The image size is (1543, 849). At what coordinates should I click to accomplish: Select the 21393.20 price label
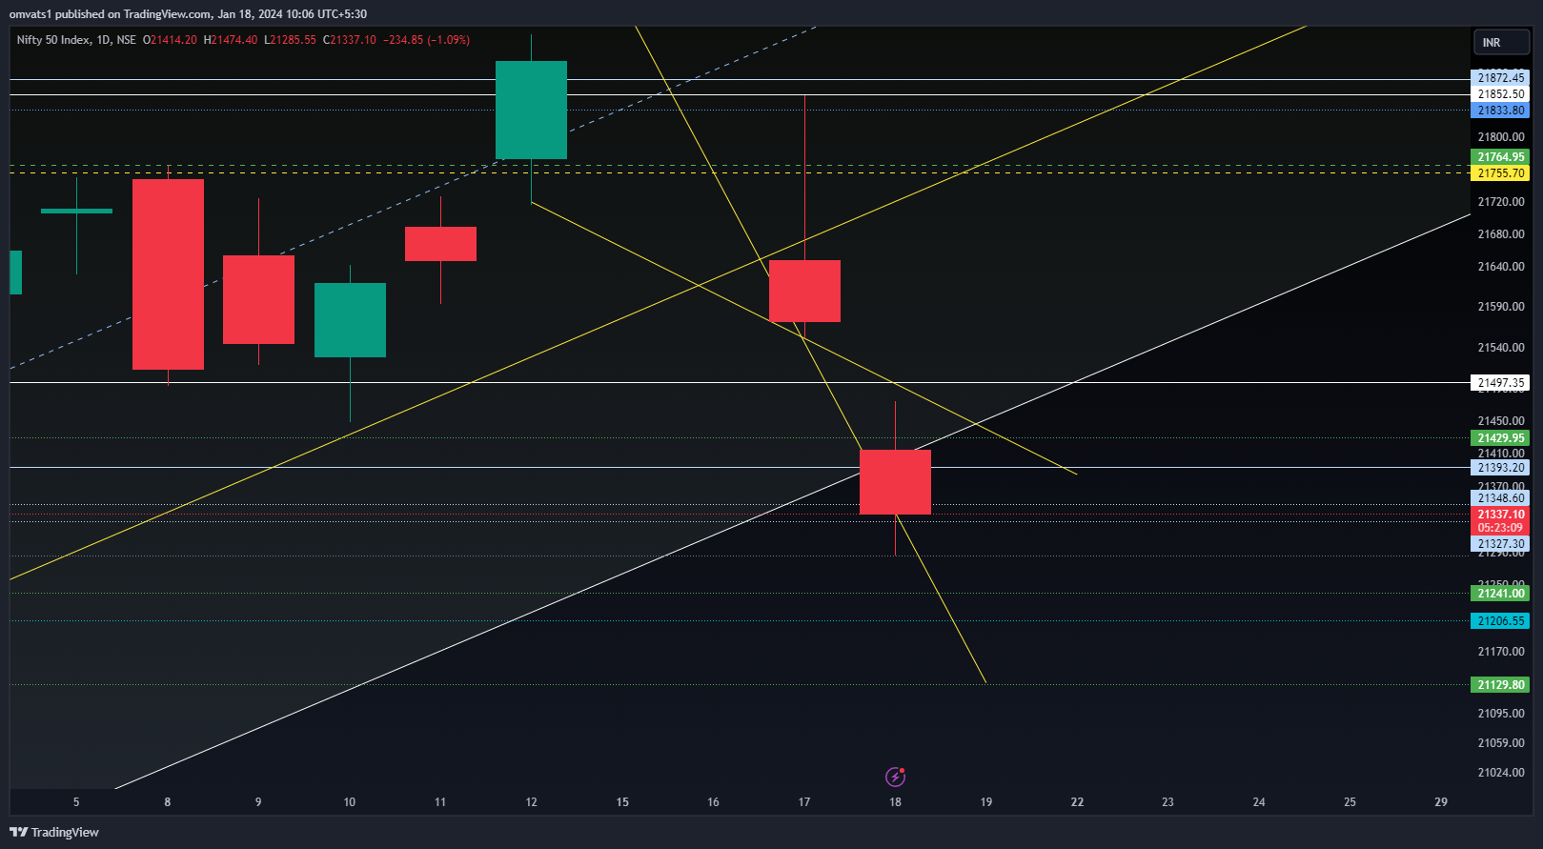point(1500,468)
